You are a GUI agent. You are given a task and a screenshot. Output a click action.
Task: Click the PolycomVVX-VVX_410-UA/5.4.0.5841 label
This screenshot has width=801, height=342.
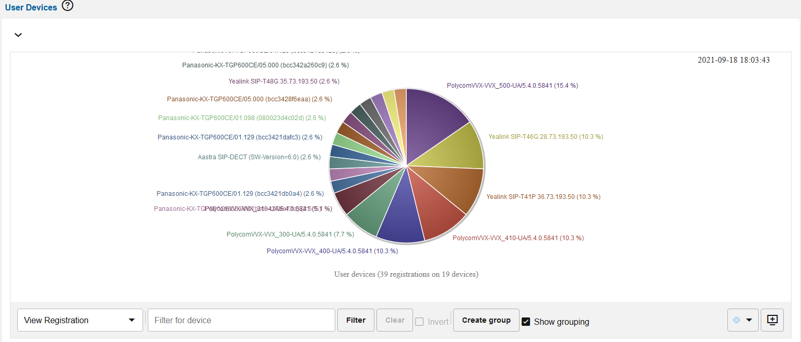point(518,238)
